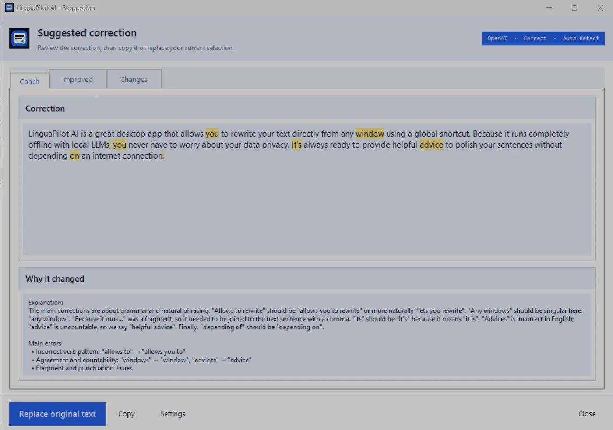
Task: Maximize the LinguaPilot AI window
Action: 574,8
